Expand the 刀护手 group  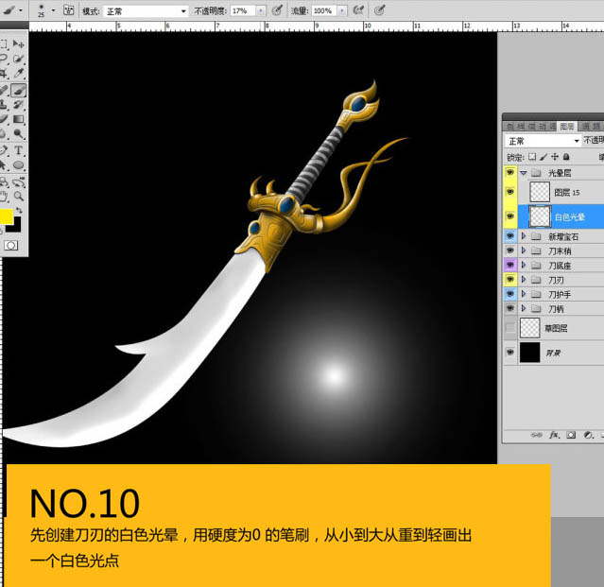pyautogui.click(x=523, y=294)
